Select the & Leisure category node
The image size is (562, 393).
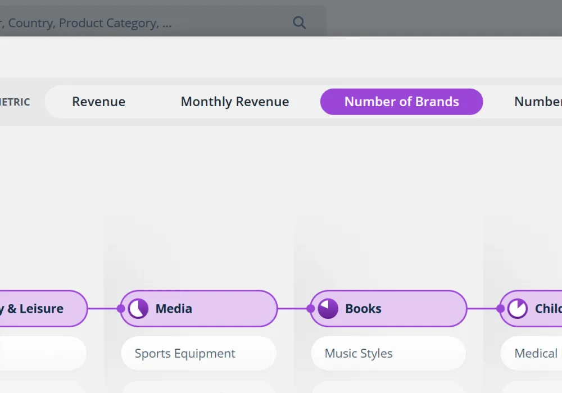[39, 309]
